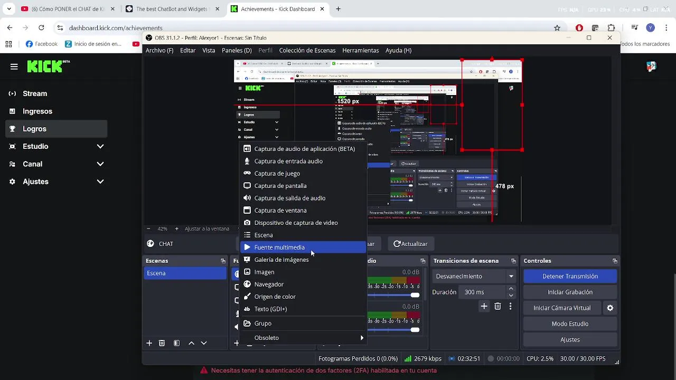Click Iniciar Grabación button

coord(570,292)
